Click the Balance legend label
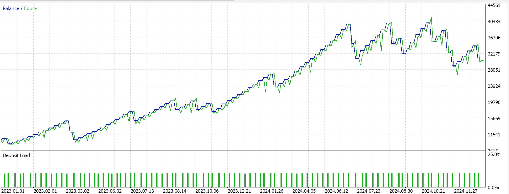Viewport: 509px width, 194px height. click(x=11, y=9)
